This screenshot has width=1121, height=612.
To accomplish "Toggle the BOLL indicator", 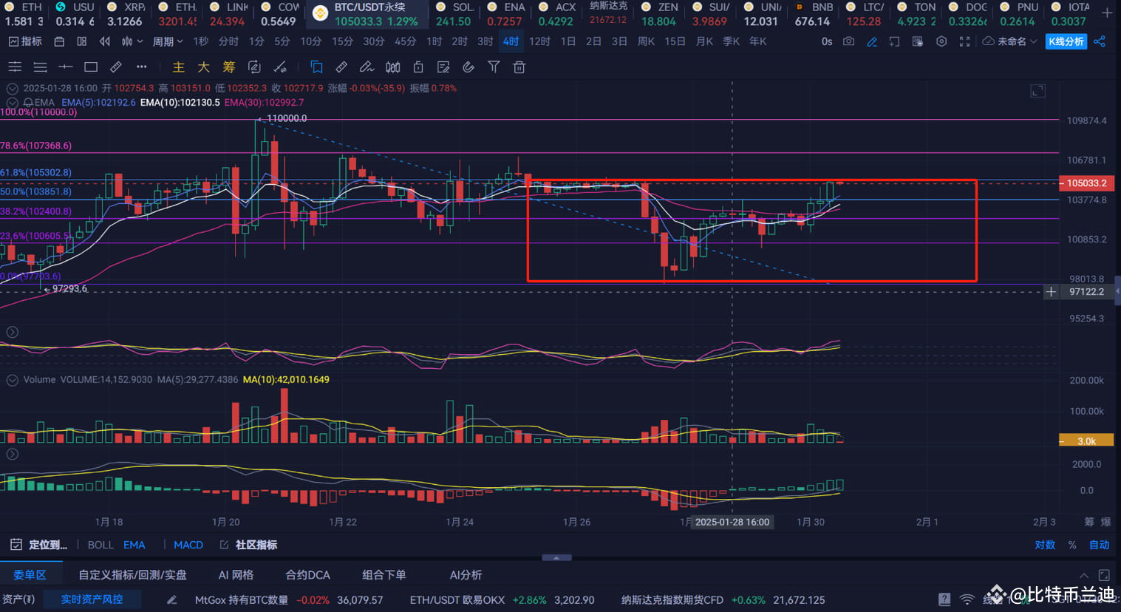I will [100, 545].
